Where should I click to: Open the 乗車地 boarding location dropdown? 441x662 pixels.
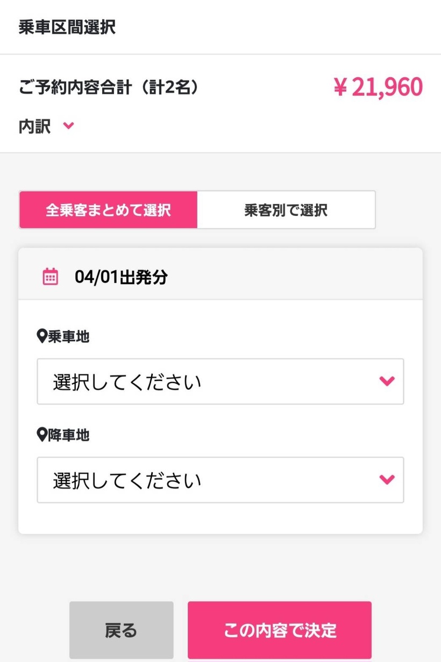point(220,381)
